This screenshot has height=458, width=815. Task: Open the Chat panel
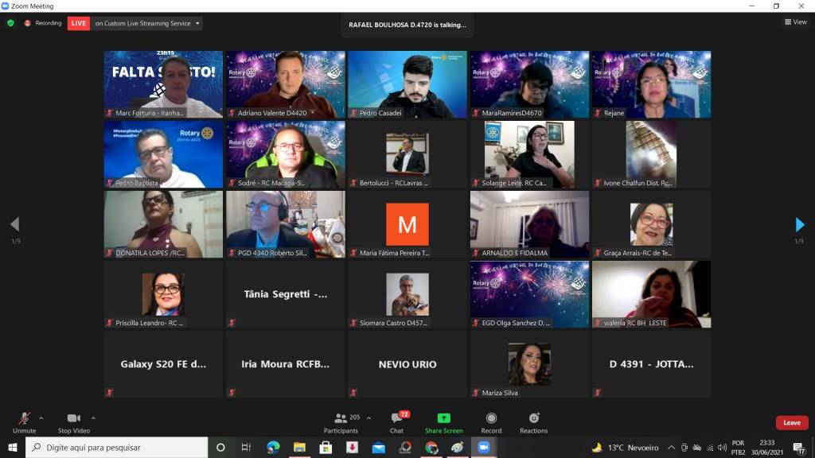tap(396, 419)
